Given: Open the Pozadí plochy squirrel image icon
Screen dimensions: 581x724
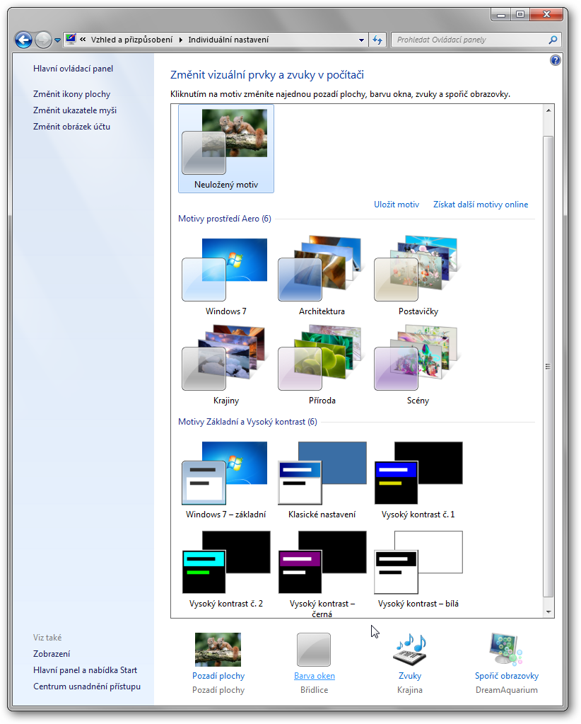Looking at the screenshot, I should [x=218, y=650].
